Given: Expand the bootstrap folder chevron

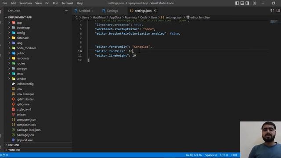Looking at the screenshot, I should tap(9, 28).
